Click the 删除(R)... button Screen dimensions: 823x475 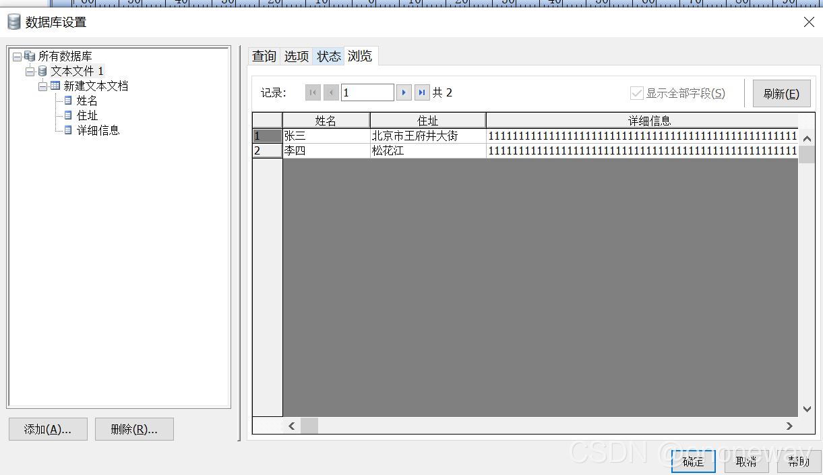pyautogui.click(x=134, y=429)
